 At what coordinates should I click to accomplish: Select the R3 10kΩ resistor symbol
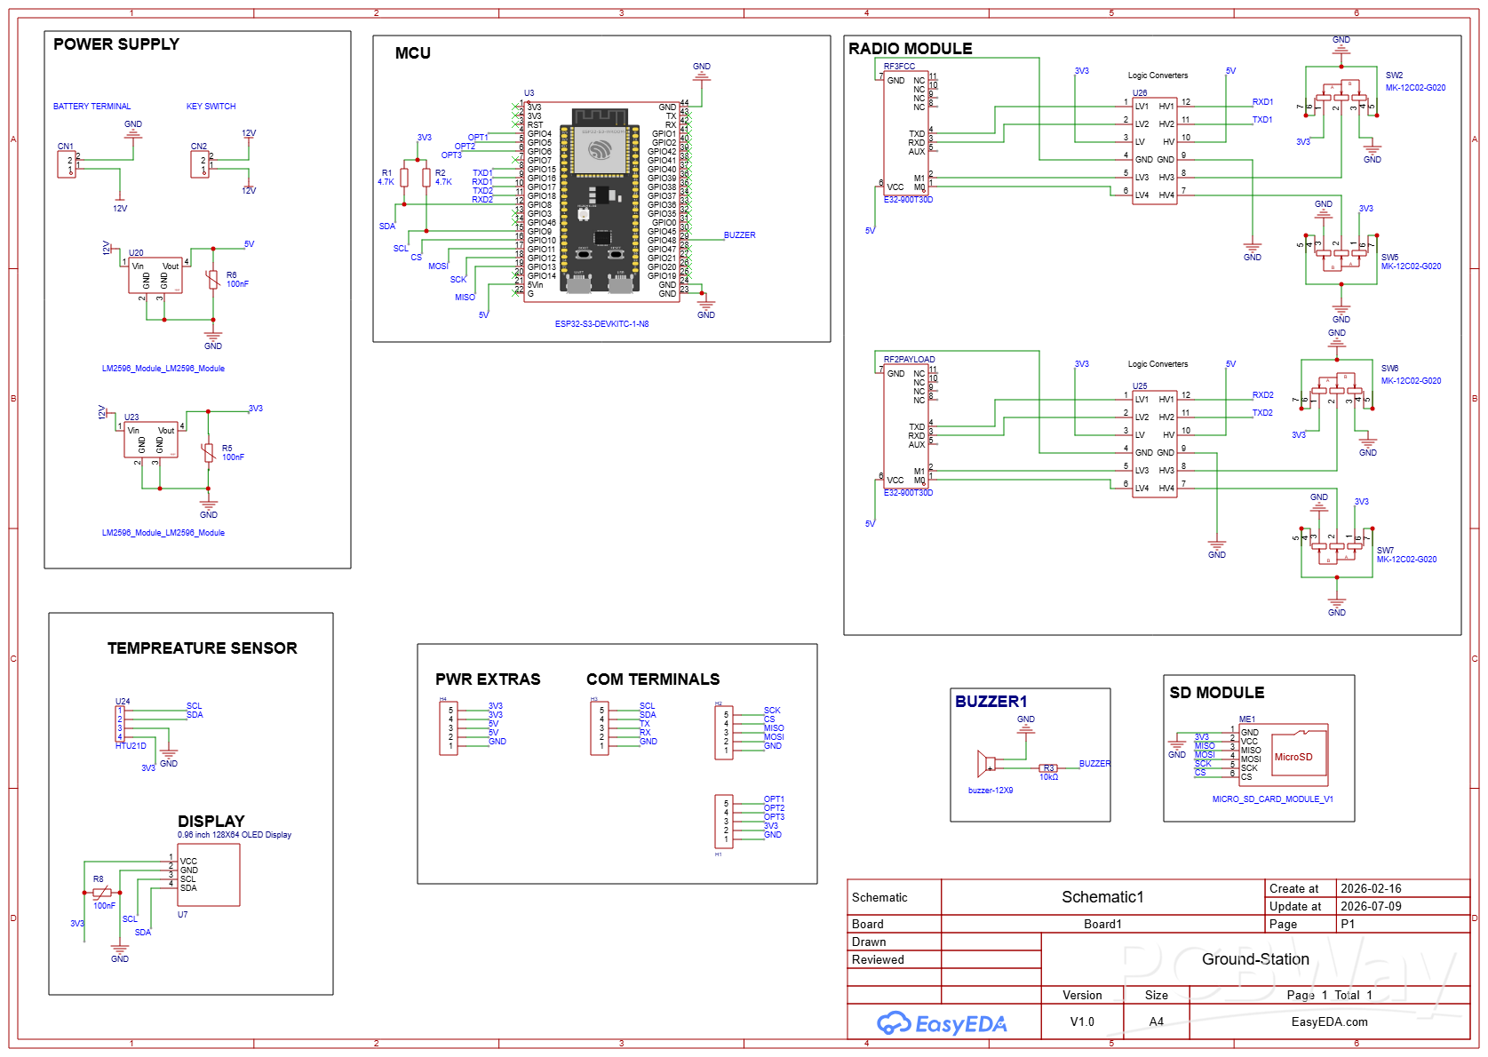tap(1049, 768)
